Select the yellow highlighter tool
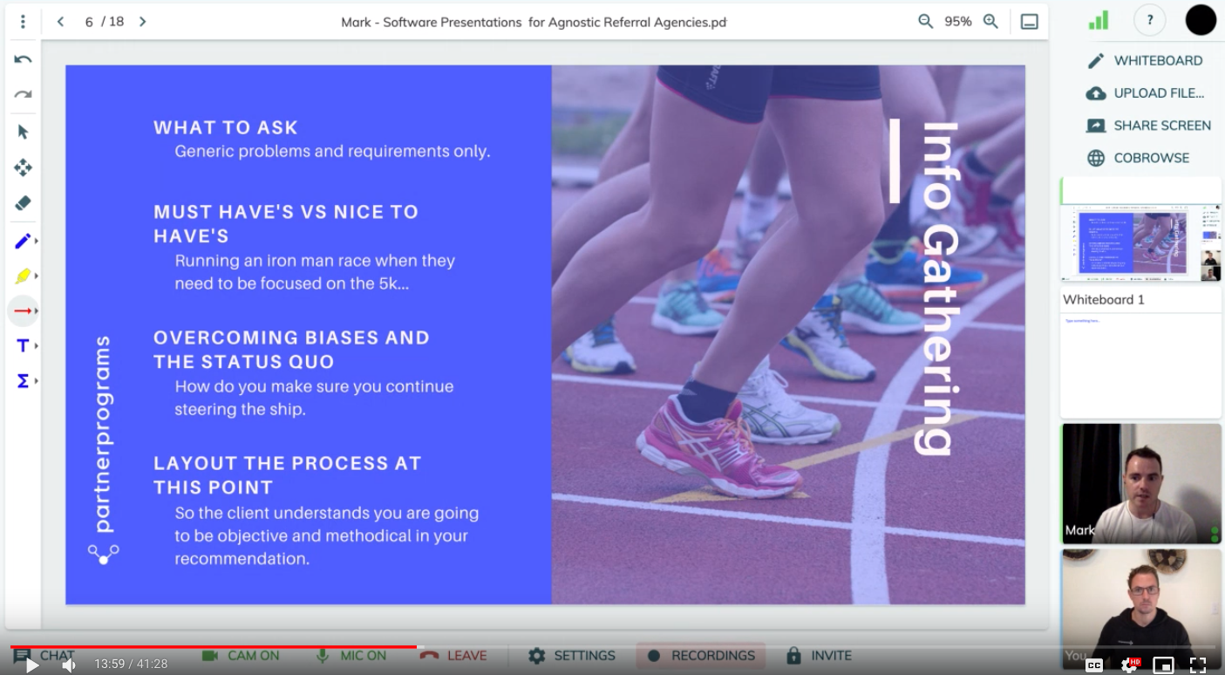The image size is (1225, 675). tap(22, 276)
